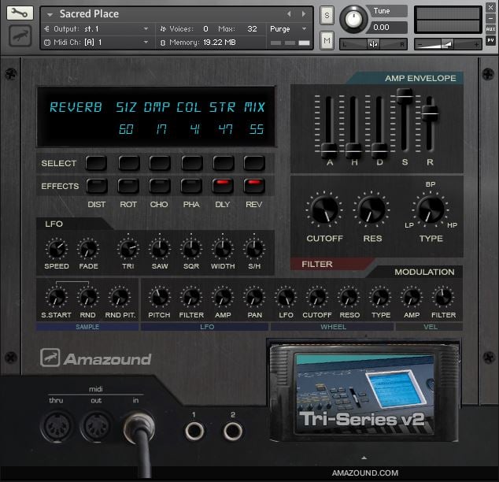Expand the Sacred Place instrument name menu

point(50,14)
